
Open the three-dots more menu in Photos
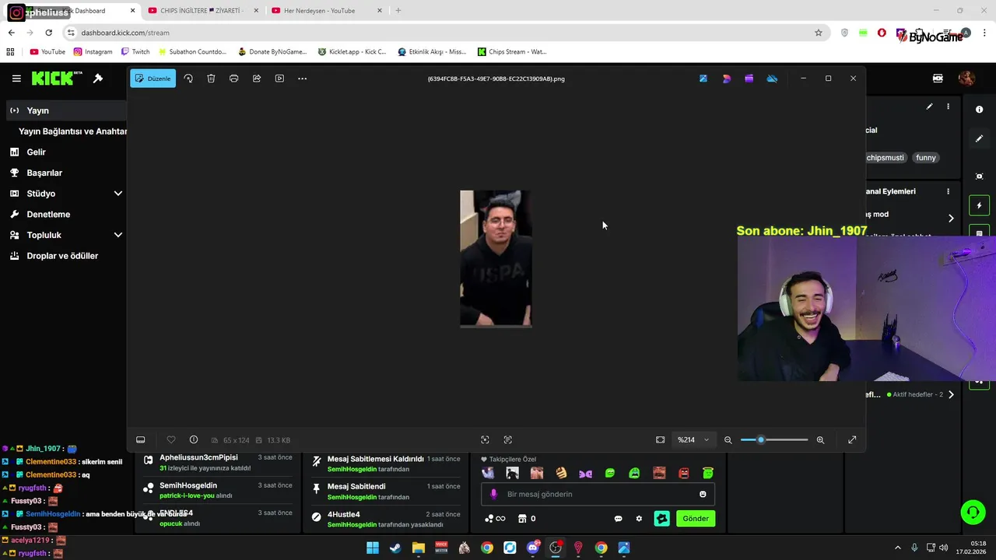pyautogui.click(x=303, y=79)
